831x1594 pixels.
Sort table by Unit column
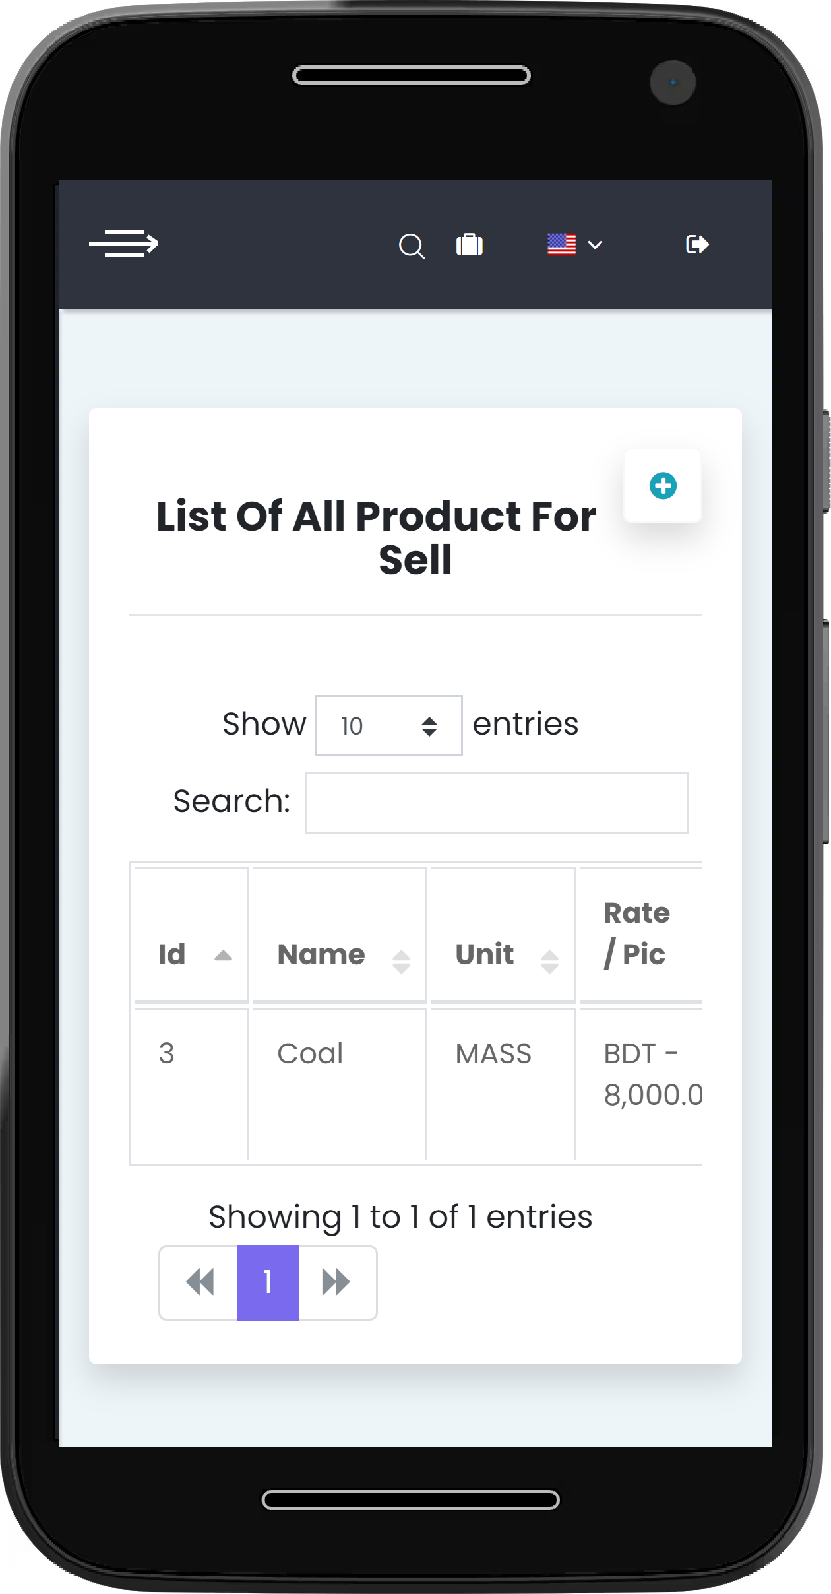[x=503, y=954]
